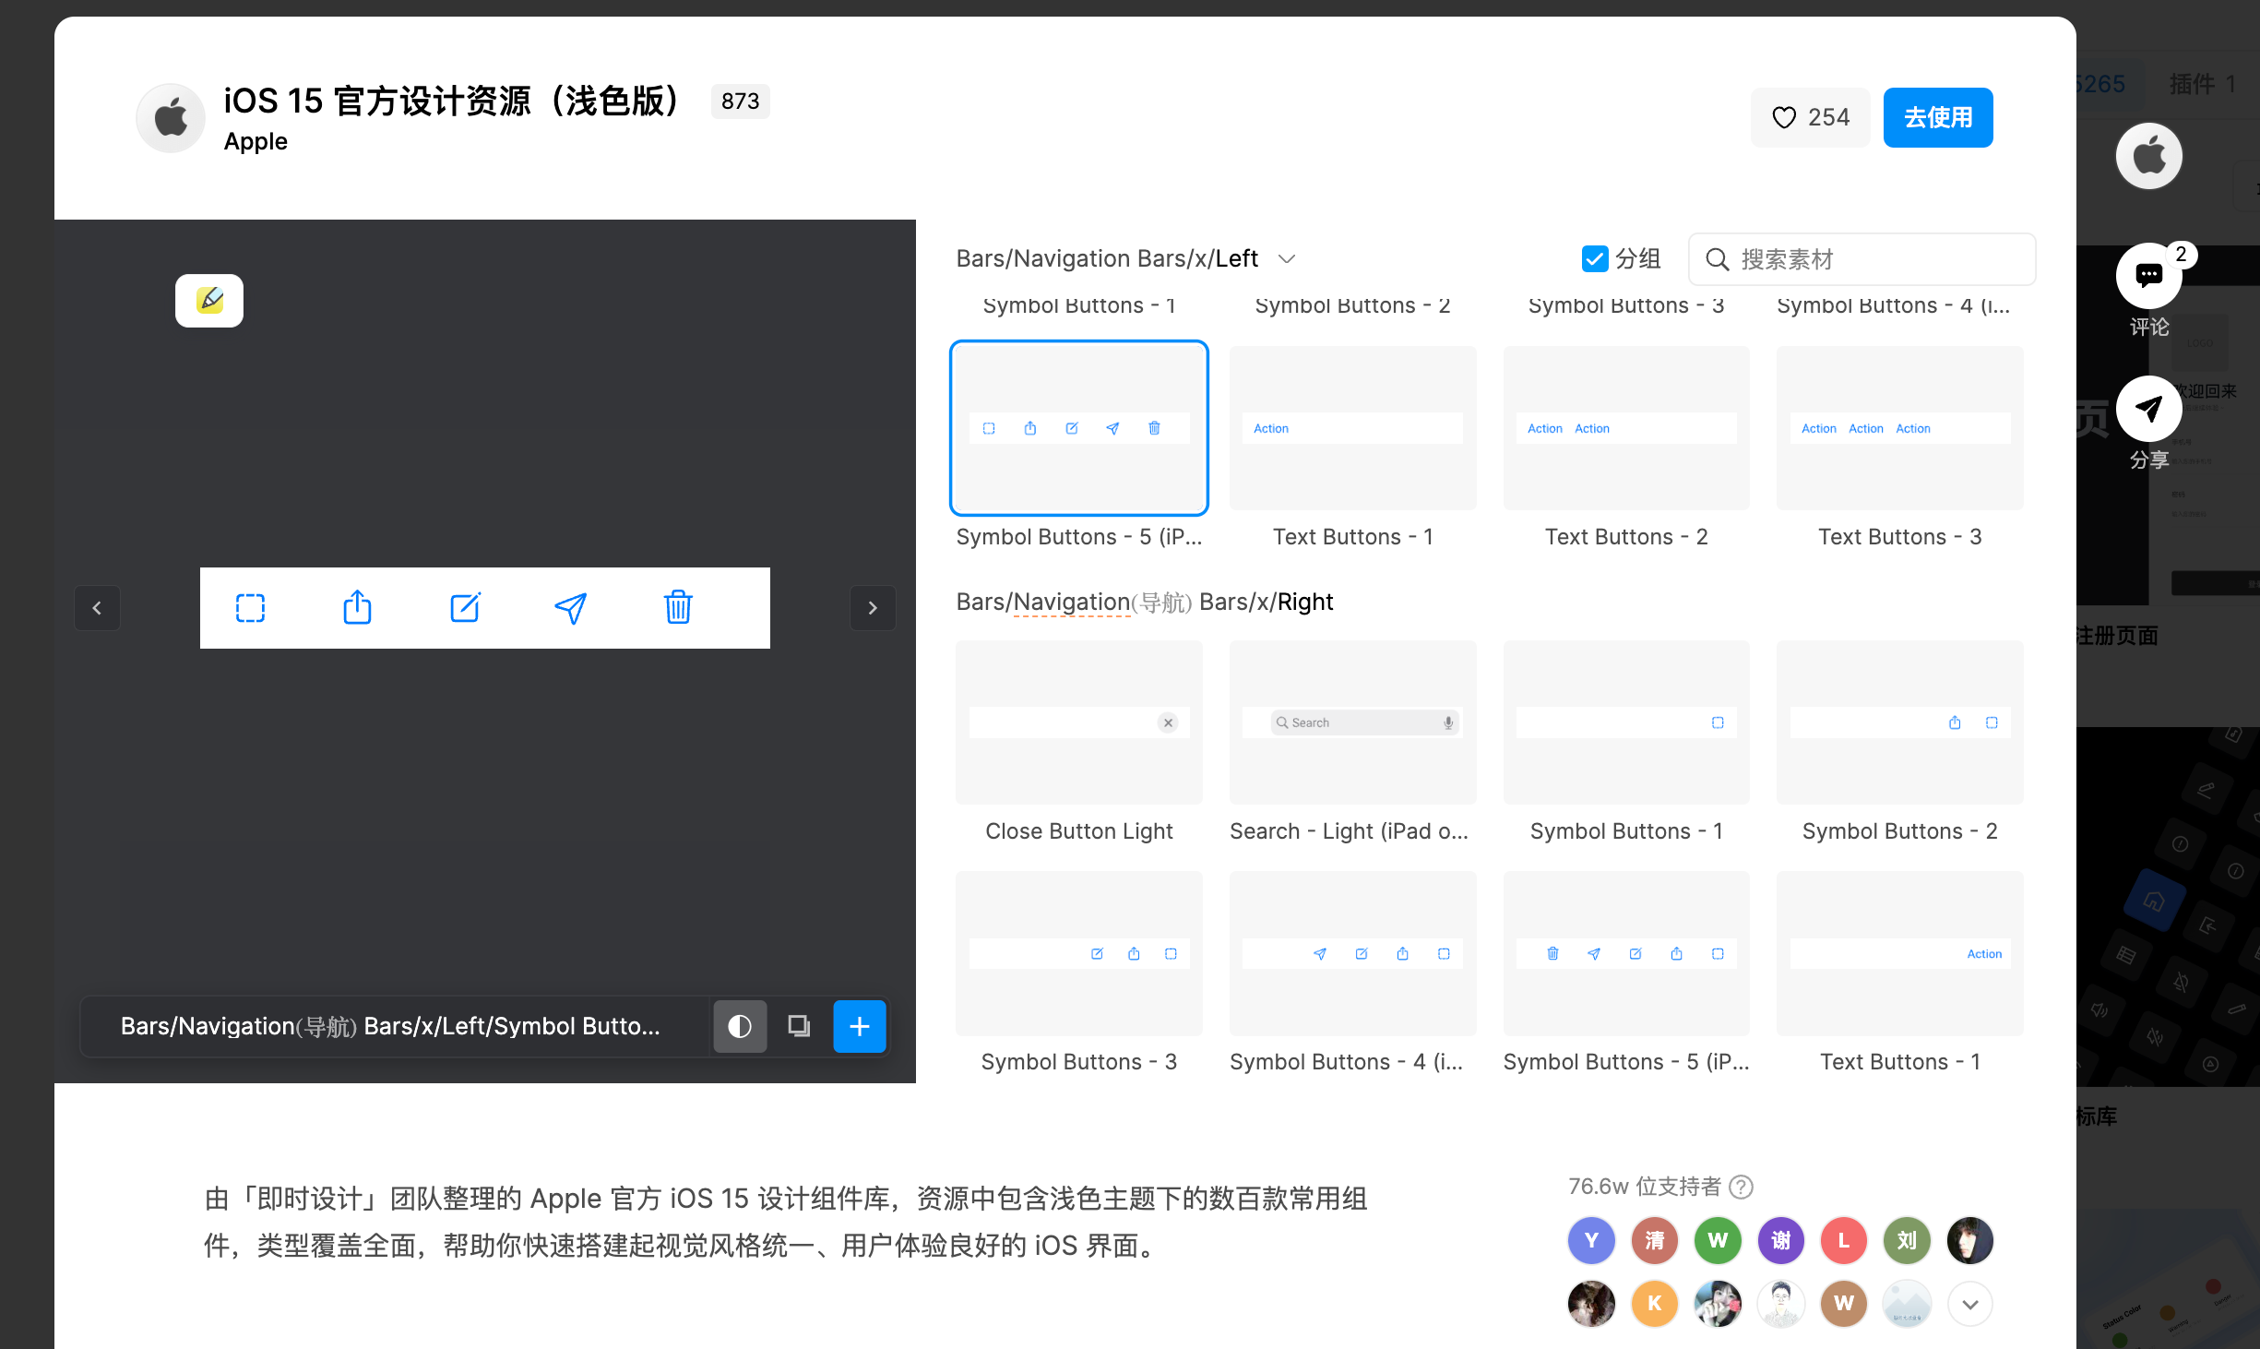Click the share upload icon in preview bar
2260x1349 pixels.
click(357, 607)
